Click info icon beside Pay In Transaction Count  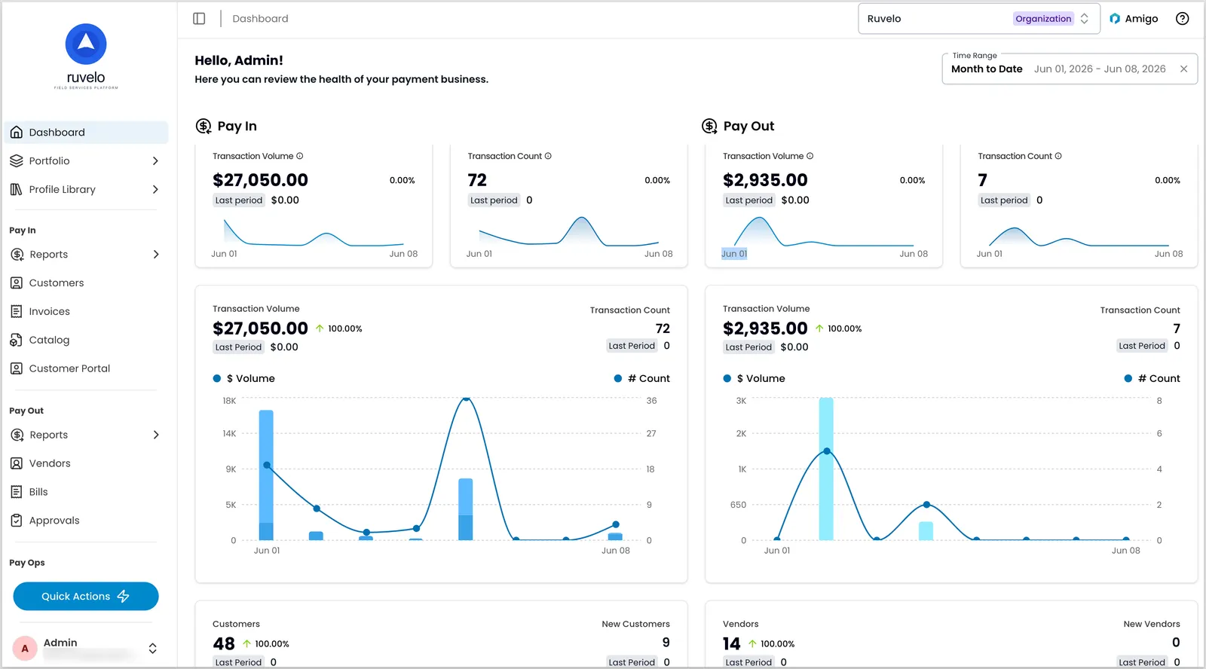pyautogui.click(x=548, y=156)
